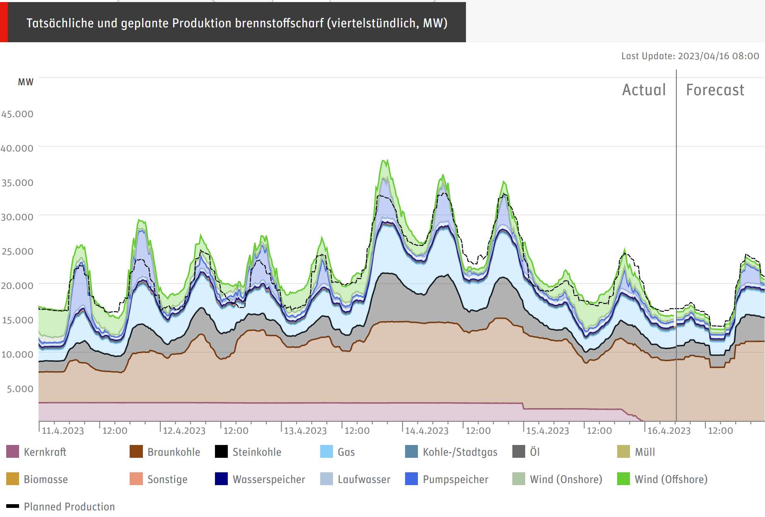Toggle the Planned Production legend entry
Screen dimensions: 765x517
60,506
